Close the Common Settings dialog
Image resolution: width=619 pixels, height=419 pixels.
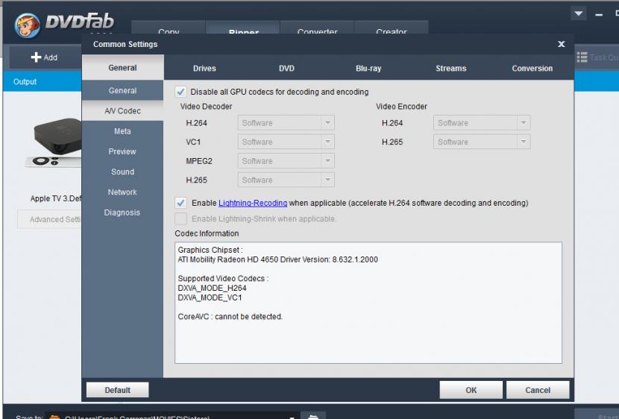click(x=561, y=45)
